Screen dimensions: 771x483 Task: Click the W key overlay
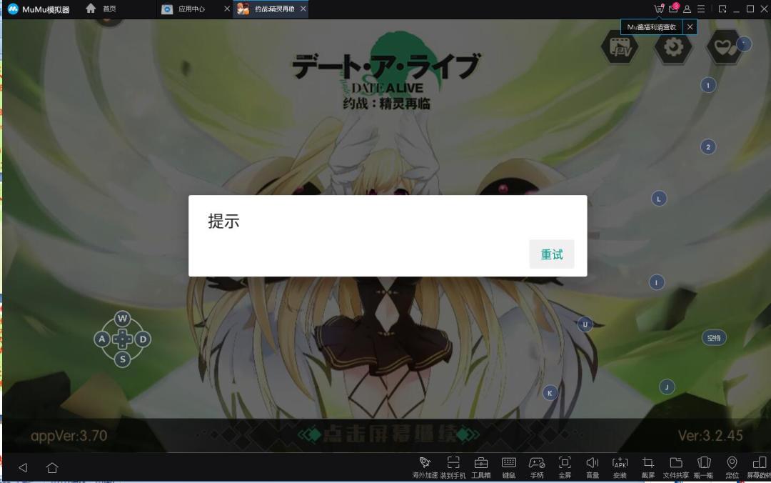(x=123, y=319)
